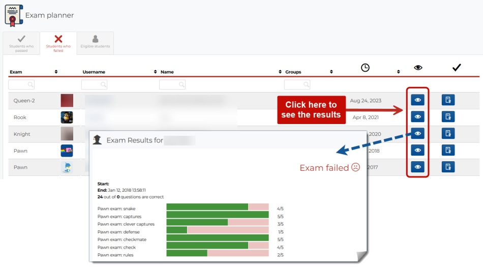Click the eye icon in the last Pawn row
483x267 pixels.
tap(417, 167)
